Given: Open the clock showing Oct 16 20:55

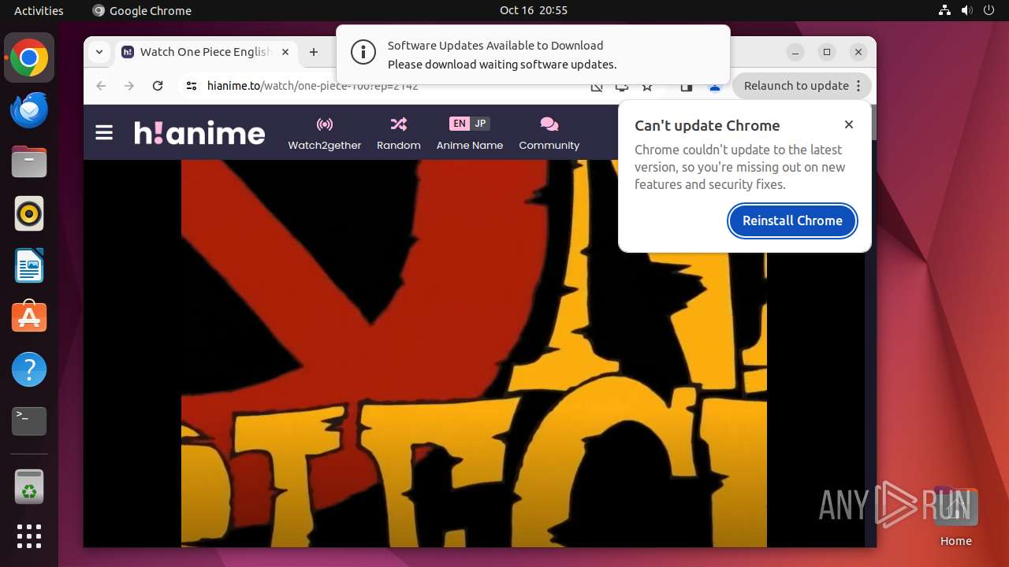Looking at the screenshot, I should click(x=534, y=10).
